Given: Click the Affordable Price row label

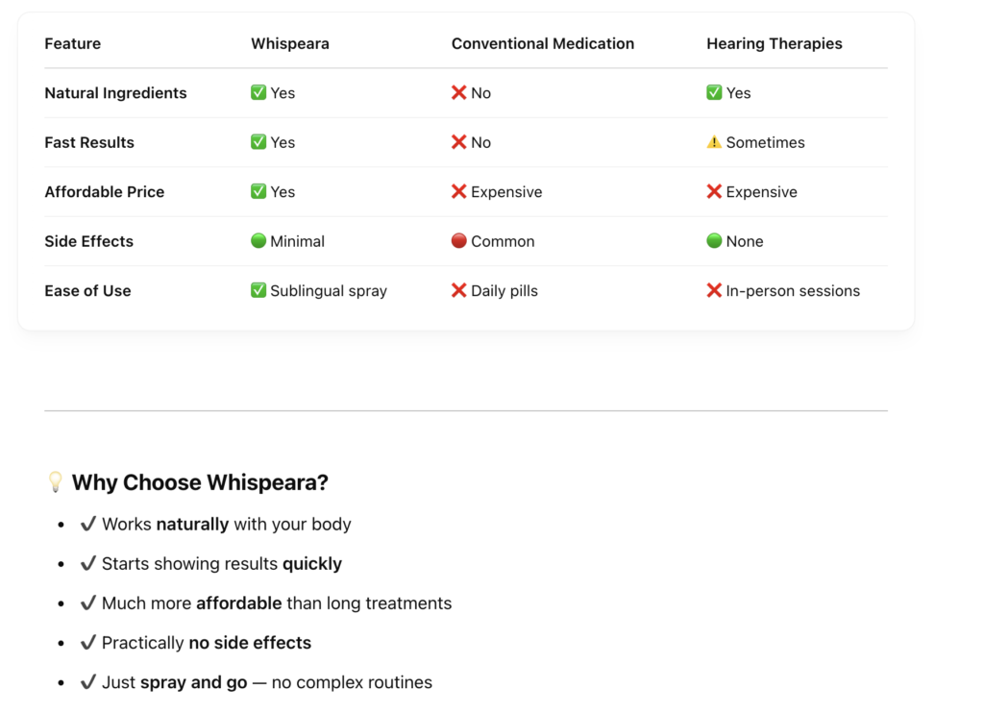Looking at the screenshot, I should point(104,192).
